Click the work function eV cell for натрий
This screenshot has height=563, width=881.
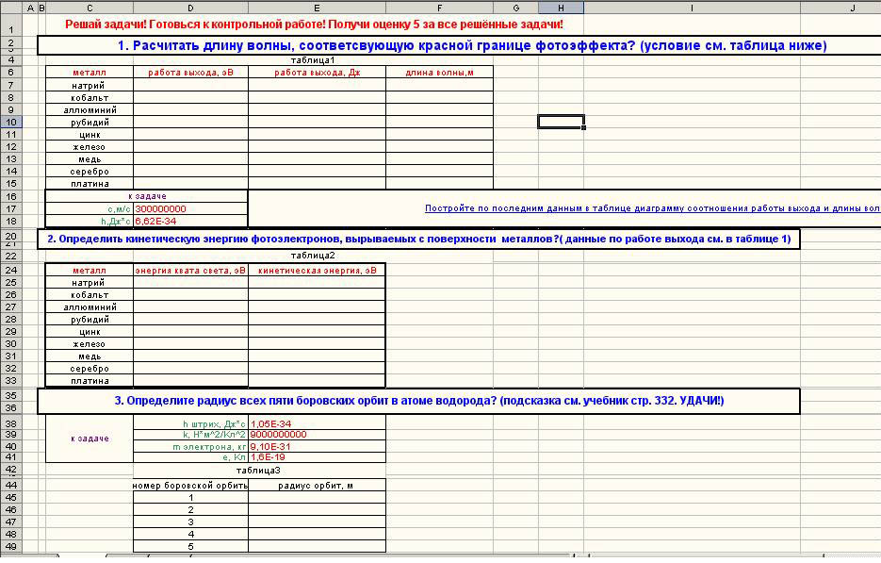point(190,85)
